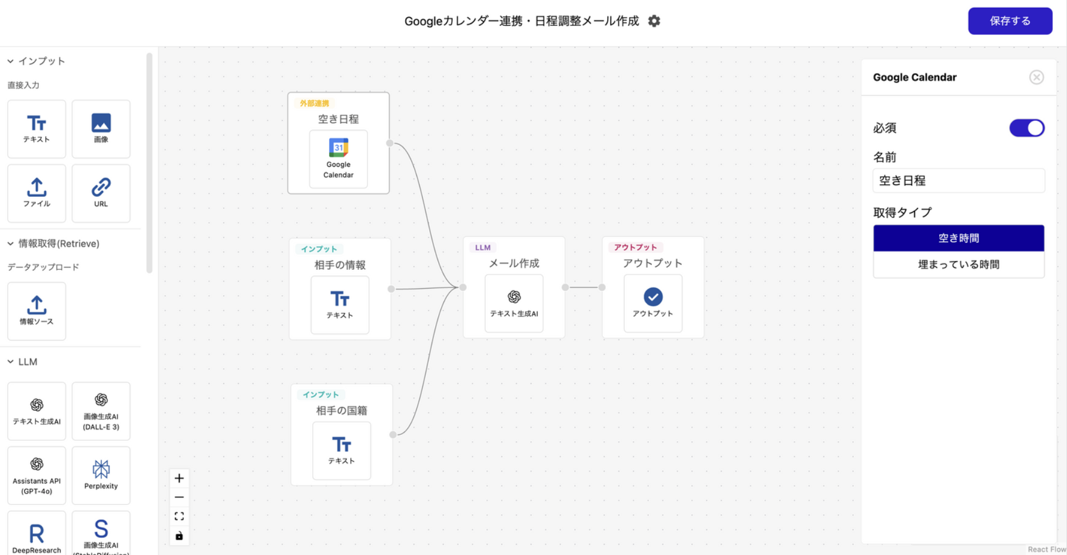This screenshot has width=1067, height=555.
Task: Select 埋まっている時間 acquisition type
Action: (x=958, y=265)
